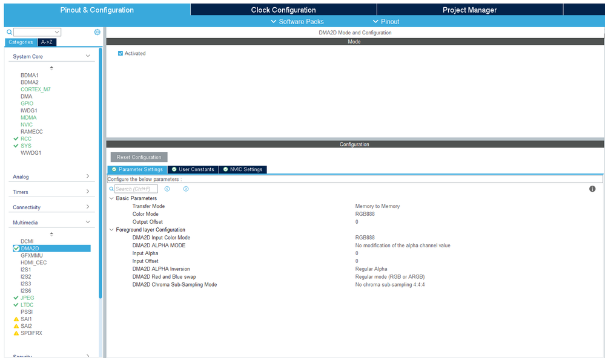Go to next parameter search result arrow
Image resolution: width=605 pixels, height=358 pixels.
[x=186, y=189]
